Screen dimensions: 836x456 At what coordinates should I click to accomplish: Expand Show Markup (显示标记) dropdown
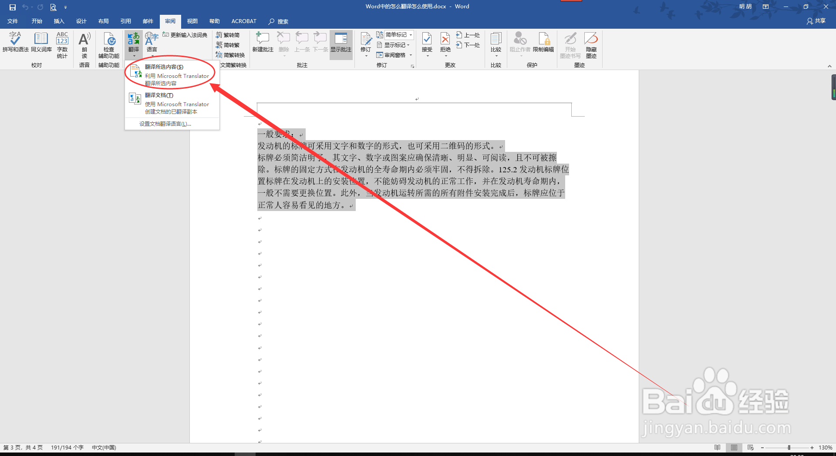[x=393, y=45]
